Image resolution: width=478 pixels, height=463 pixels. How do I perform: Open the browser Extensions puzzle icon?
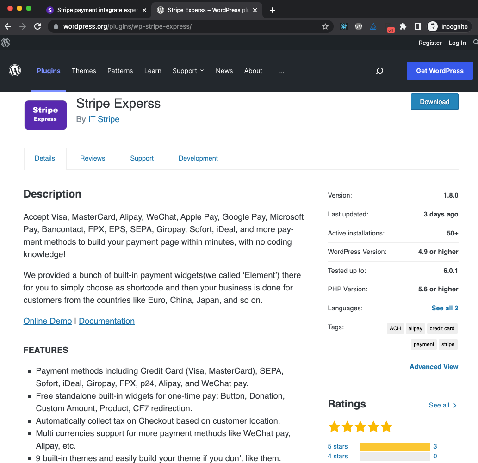tap(403, 26)
